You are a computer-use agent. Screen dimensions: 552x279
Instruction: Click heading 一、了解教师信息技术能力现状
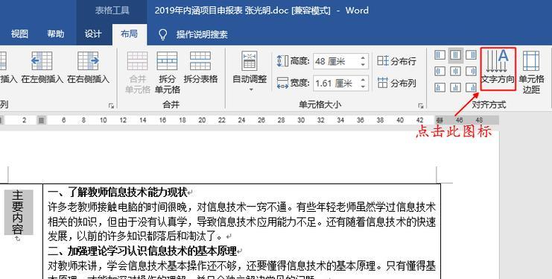[118, 192]
